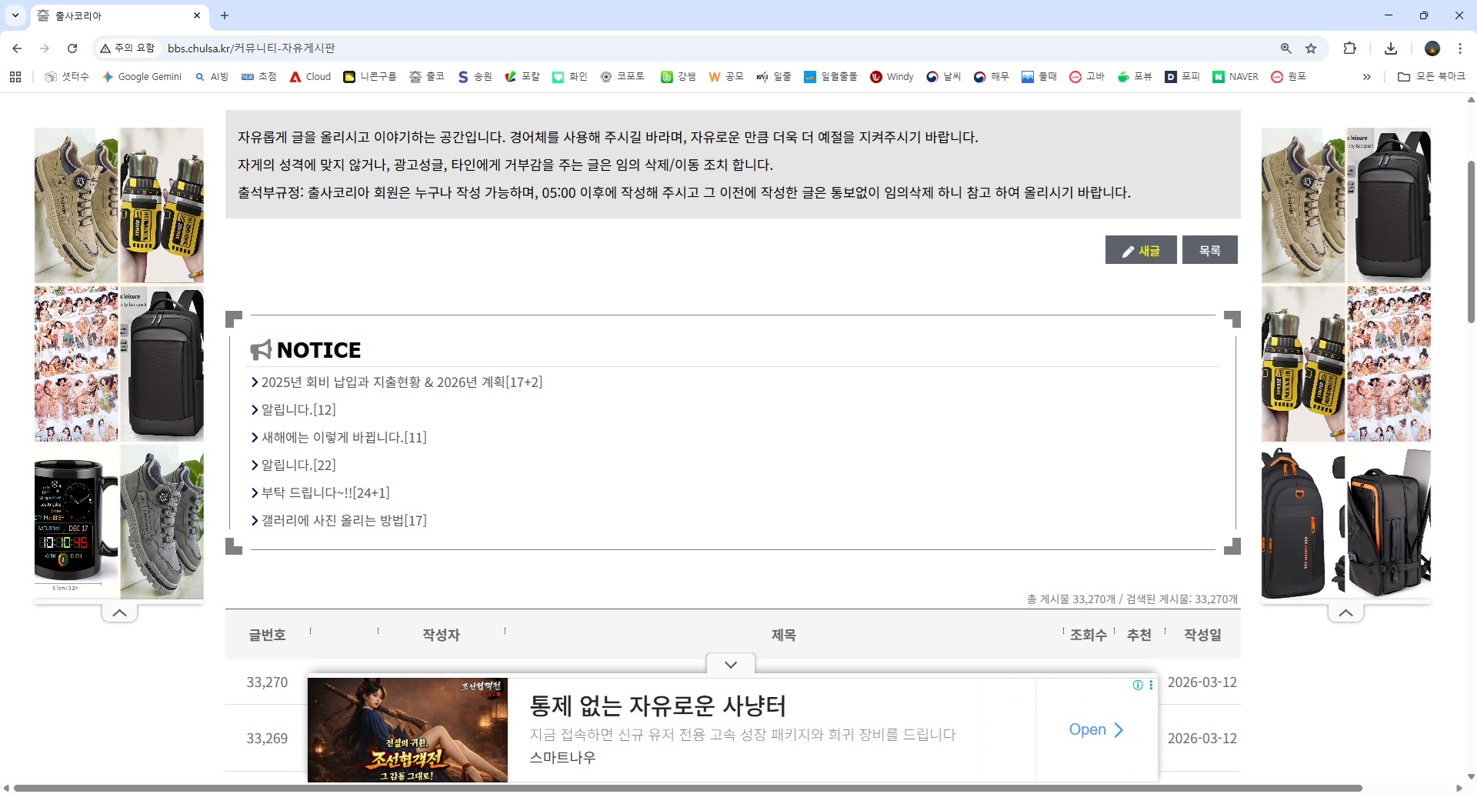Select the 출사코리아 browser tab
Screen dimensions: 1477x794
click(x=115, y=15)
